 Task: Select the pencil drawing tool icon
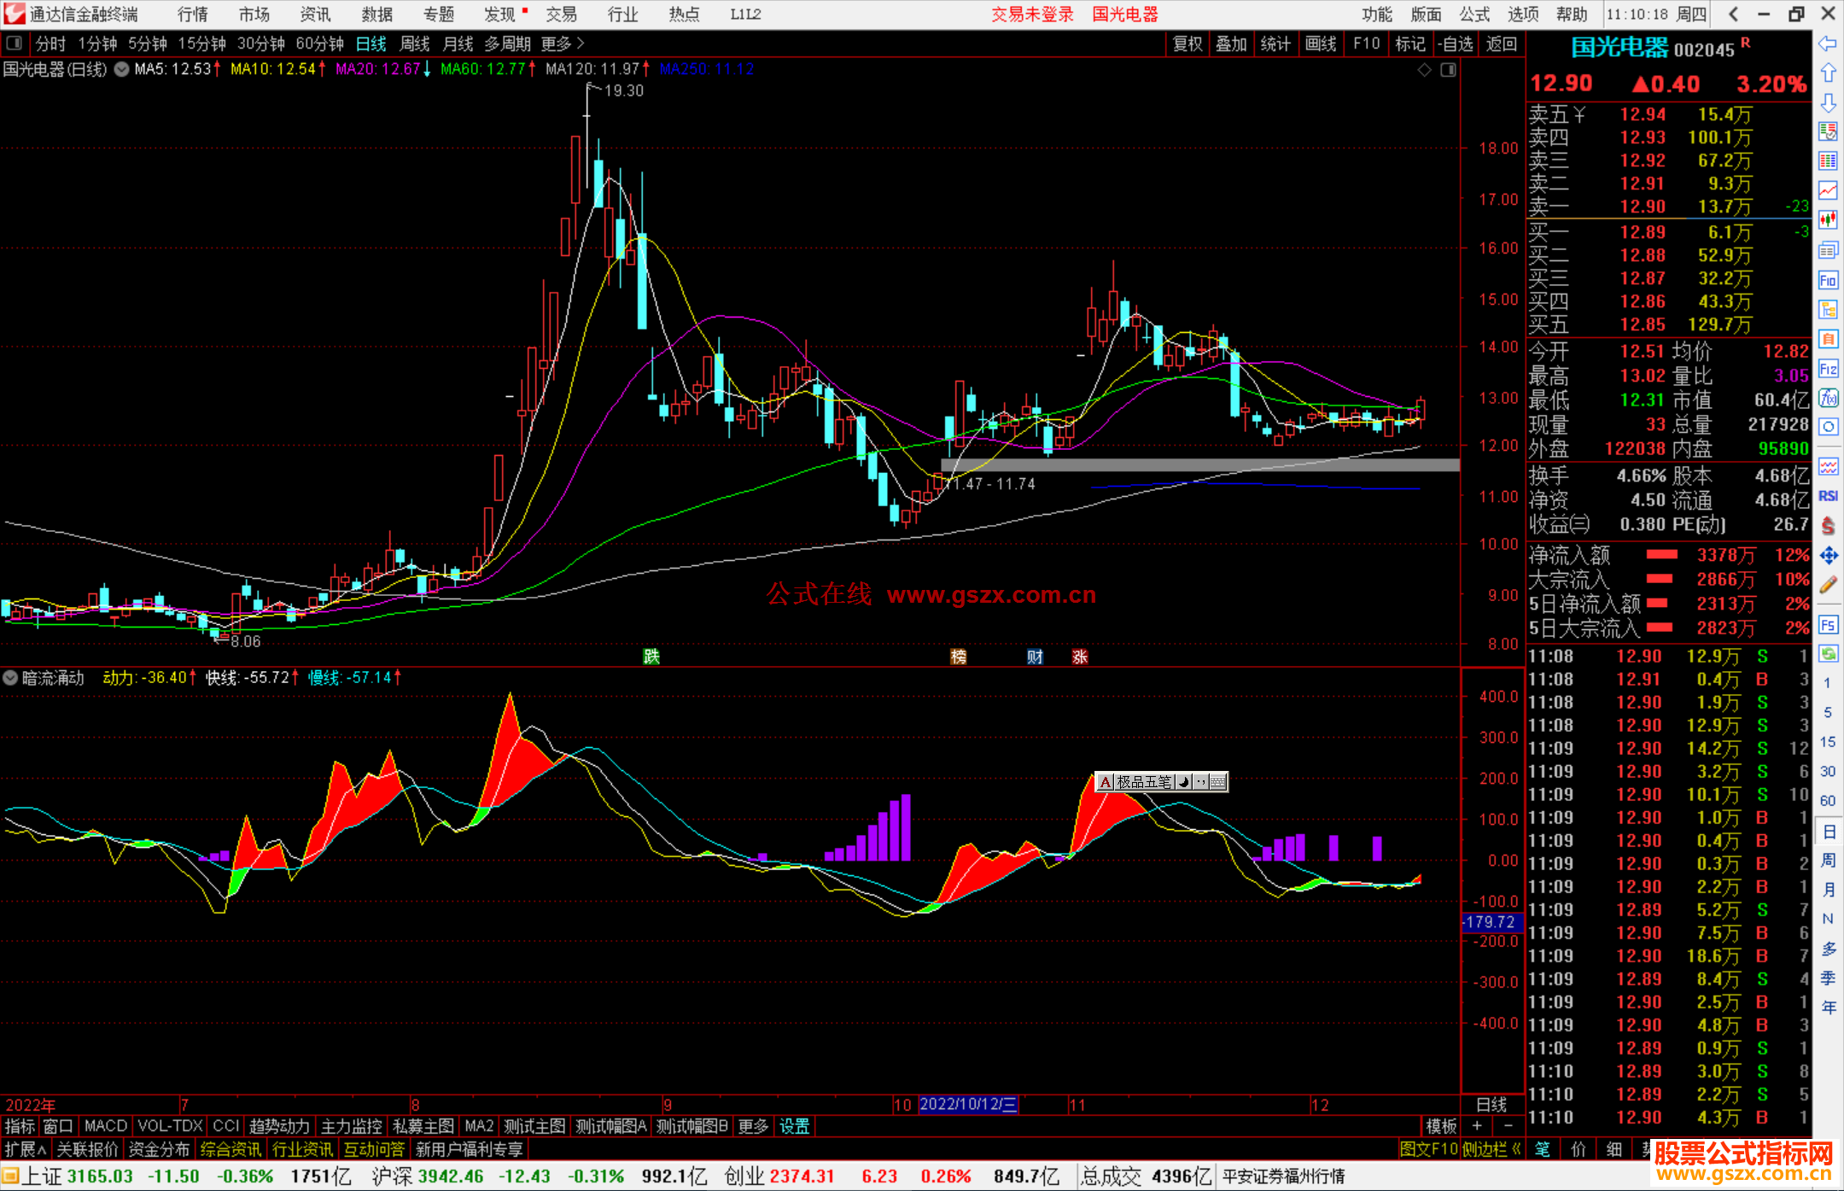click(x=1828, y=585)
